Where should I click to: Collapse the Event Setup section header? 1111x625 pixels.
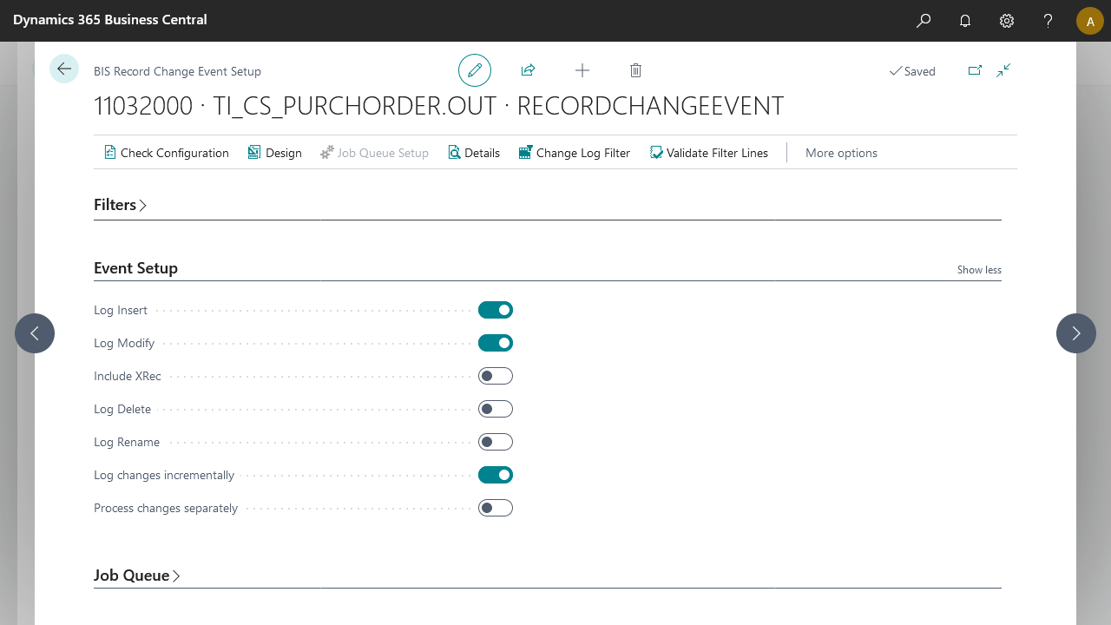tap(135, 268)
